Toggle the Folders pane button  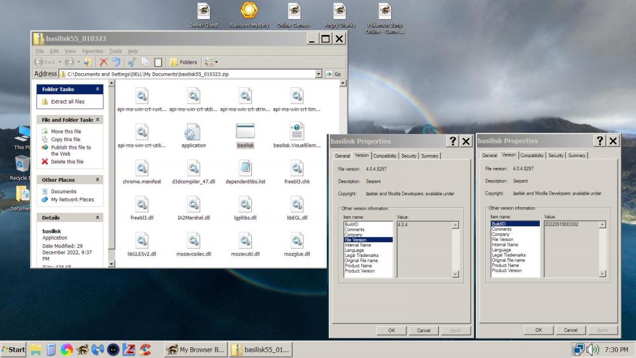[x=183, y=62]
